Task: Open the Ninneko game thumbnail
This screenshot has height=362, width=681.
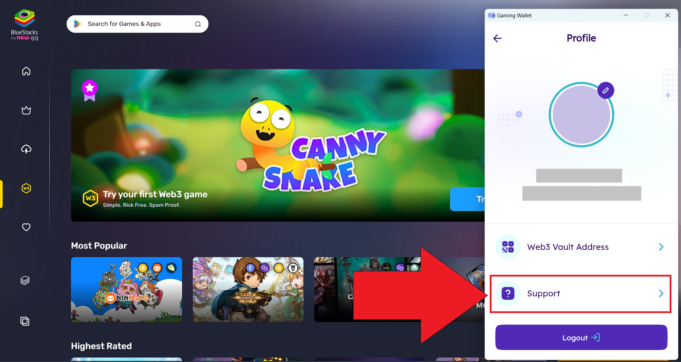Action: (x=126, y=290)
